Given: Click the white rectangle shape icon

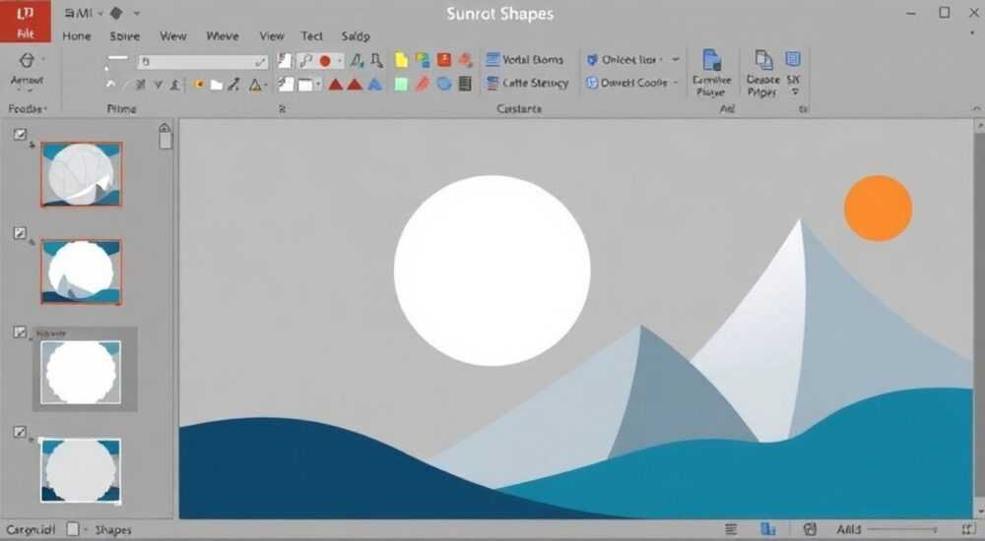Looking at the screenshot, I should tap(305, 85).
